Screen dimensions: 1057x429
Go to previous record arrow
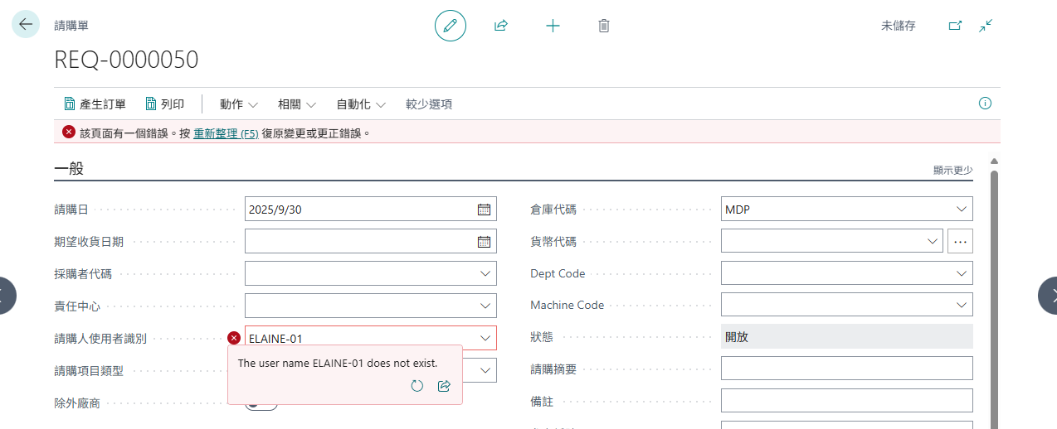click(x=7, y=295)
